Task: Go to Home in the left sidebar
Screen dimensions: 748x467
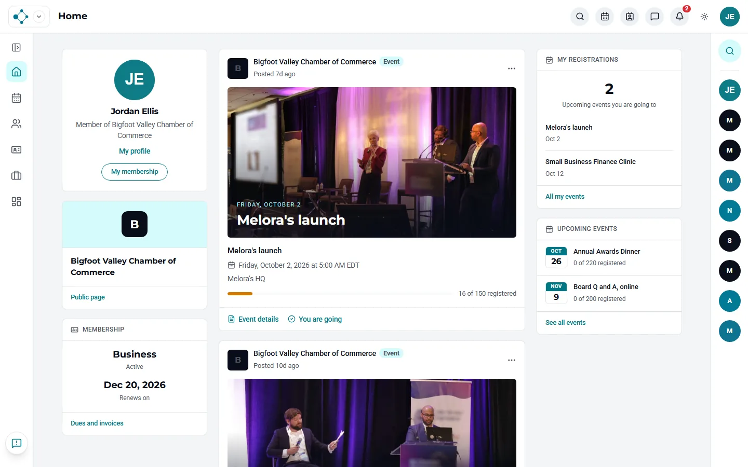Action: tap(17, 72)
